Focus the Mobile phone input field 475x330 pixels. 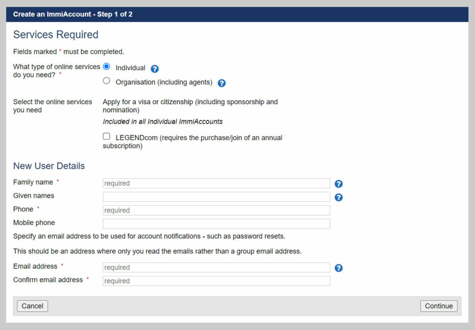[216, 224]
